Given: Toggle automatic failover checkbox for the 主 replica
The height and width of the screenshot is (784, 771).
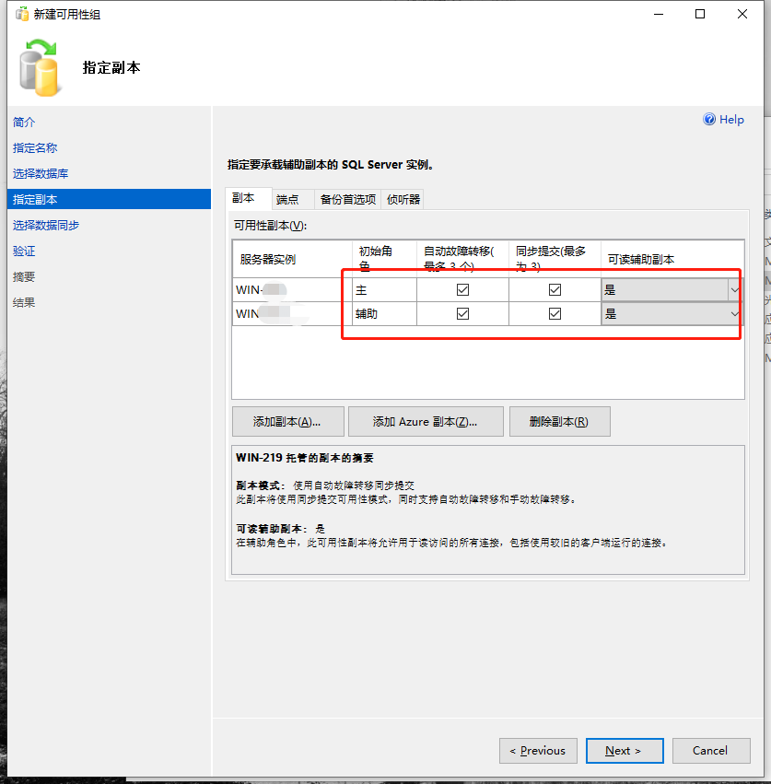Looking at the screenshot, I should pos(462,289).
